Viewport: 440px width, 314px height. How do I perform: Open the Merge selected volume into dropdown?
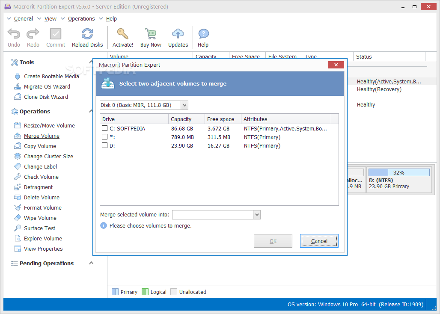(257, 215)
